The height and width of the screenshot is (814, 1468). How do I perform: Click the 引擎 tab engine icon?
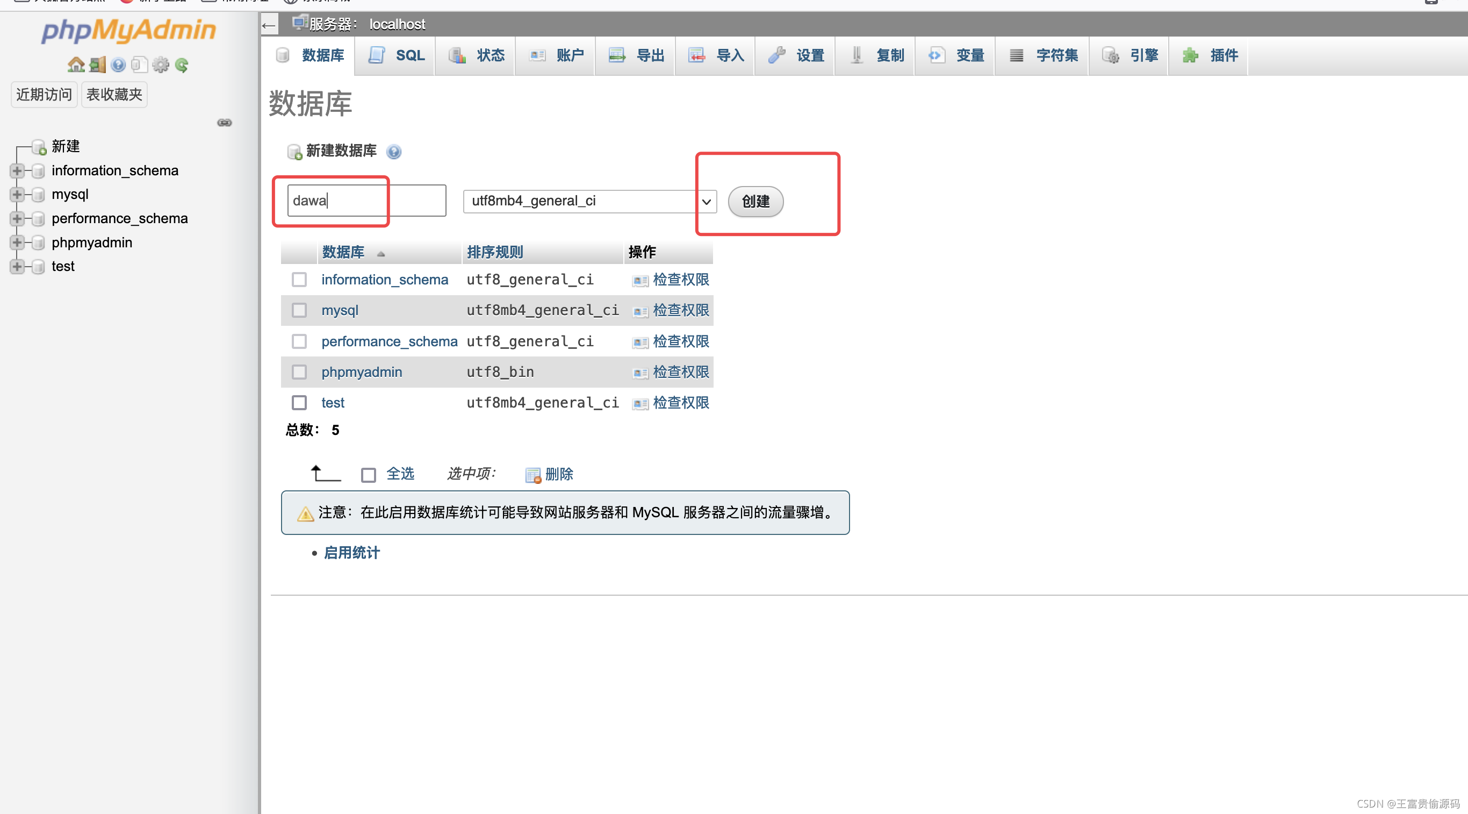click(1110, 55)
